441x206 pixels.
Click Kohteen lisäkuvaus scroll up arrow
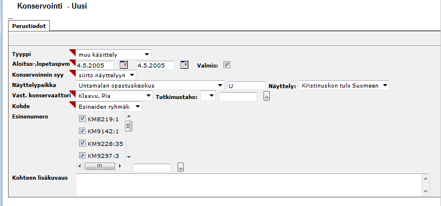pos(426,179)
